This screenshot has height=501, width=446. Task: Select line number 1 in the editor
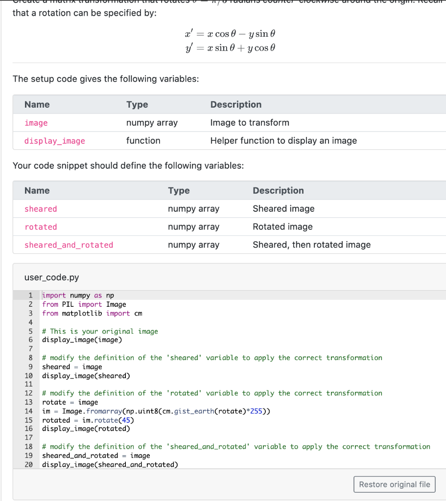[x=30, y=295]
